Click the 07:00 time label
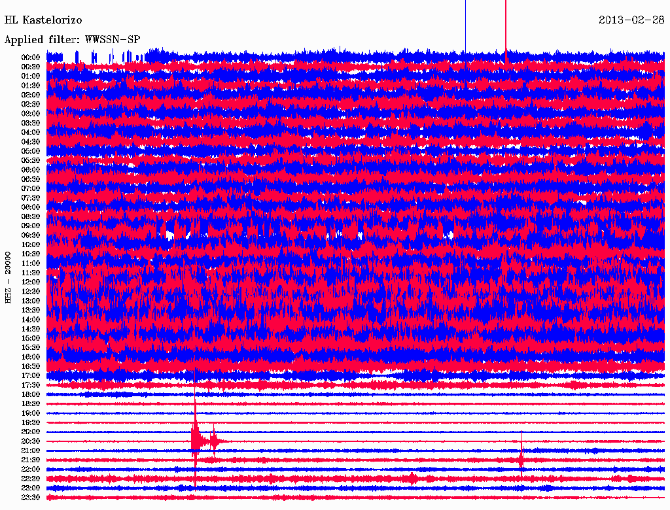The width and height of the screenshot is (670, 510). pyautogui.click(x=31, y=188)
